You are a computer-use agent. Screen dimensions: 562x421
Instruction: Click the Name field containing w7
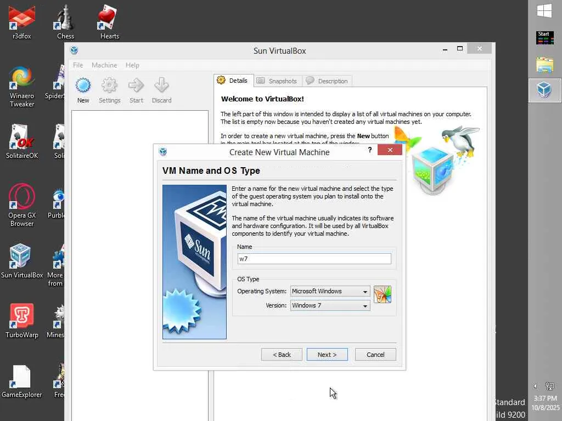point(314,259)
